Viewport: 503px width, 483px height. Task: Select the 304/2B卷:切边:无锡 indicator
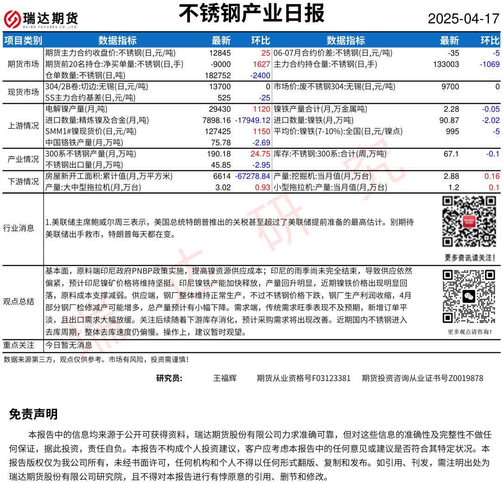96,87
